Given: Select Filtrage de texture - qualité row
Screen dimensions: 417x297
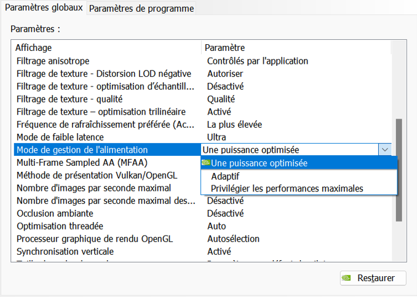Looking at the screenshot, I should point(69,99).
